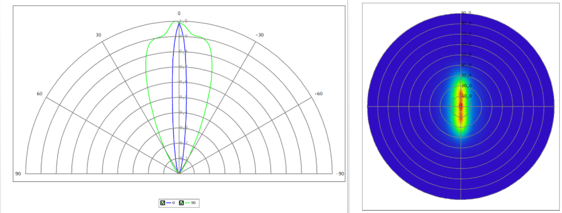The width and height of the screenshot is (562, 213).
Task: Click the red hotspot center of intensity map
Action: [x=460, y=106]
